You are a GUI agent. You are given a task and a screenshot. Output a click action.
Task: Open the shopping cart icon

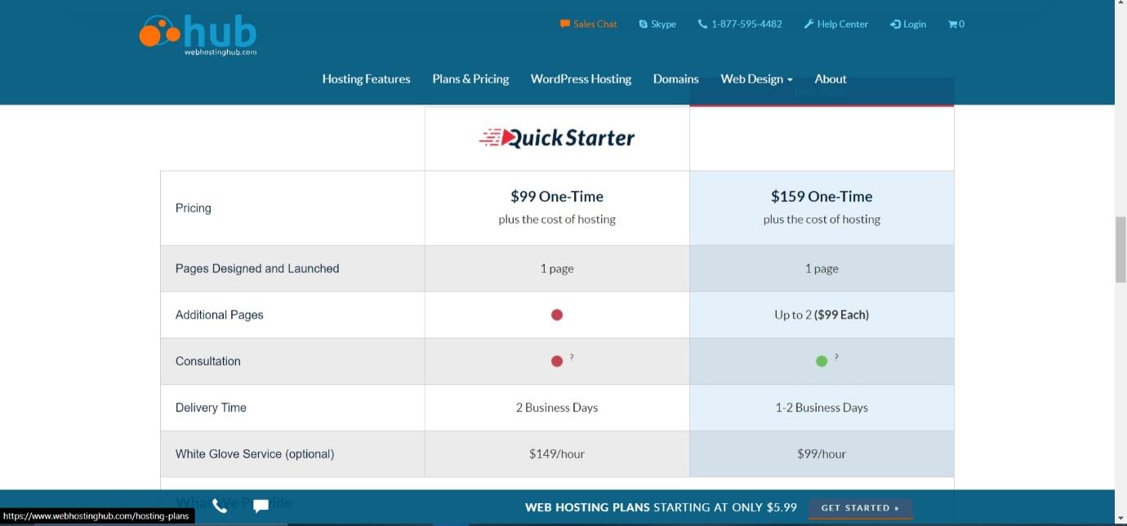click(955, 24)
